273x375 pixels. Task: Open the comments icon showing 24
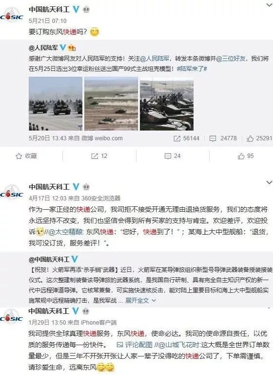[168, 156]
